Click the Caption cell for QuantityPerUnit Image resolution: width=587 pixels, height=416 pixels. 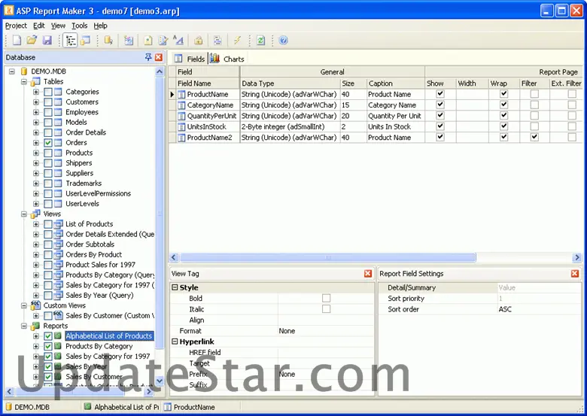tap(395, 116)
